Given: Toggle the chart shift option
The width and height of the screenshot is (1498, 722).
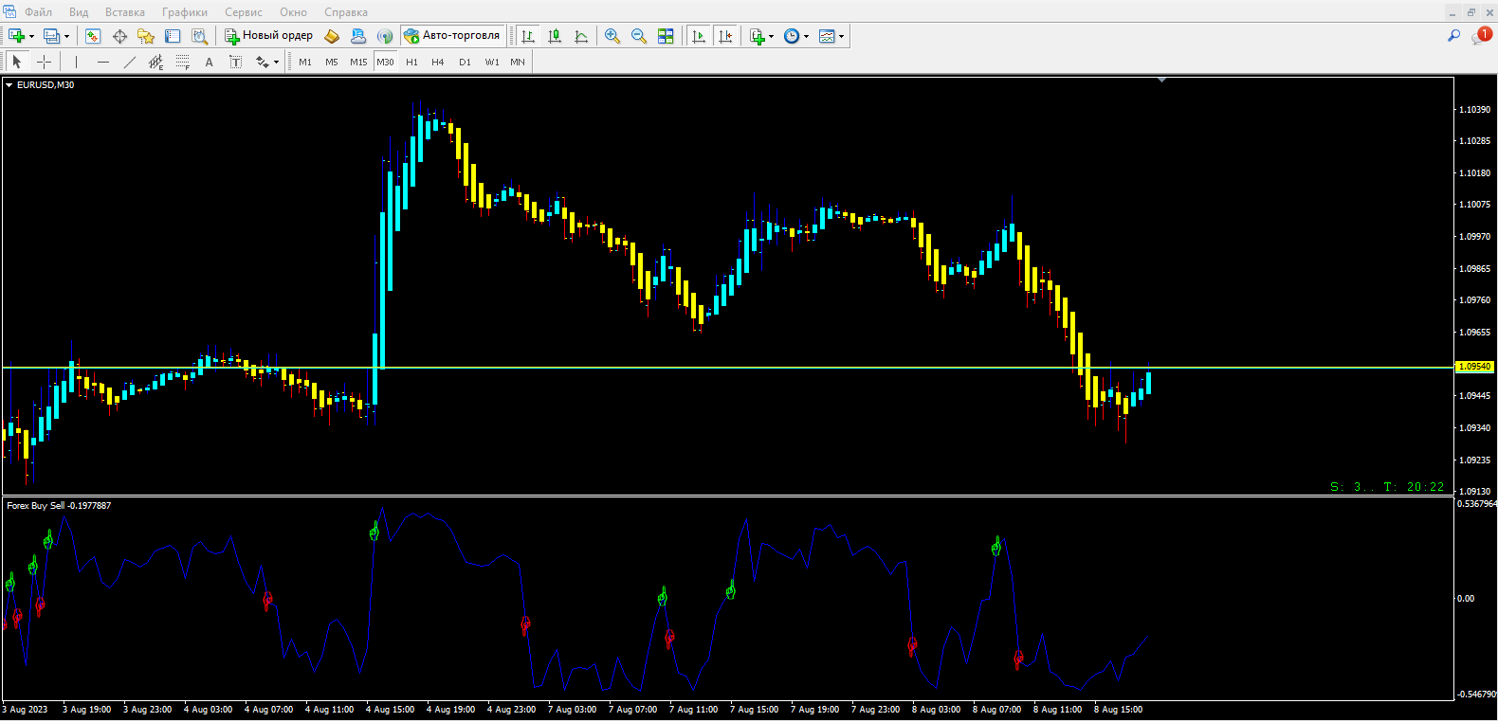Looking at the screenshot, I should tap(725, 36).
